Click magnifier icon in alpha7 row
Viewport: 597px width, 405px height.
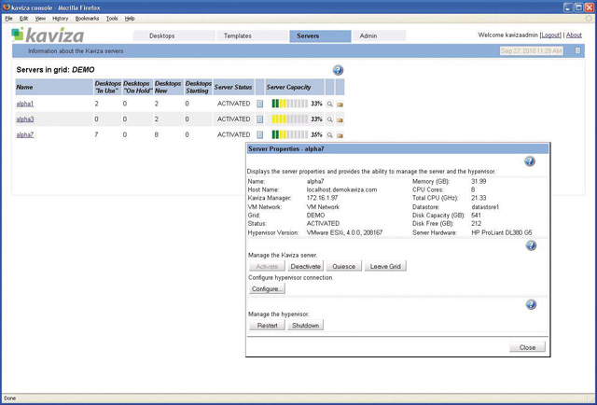click(329, 135)
